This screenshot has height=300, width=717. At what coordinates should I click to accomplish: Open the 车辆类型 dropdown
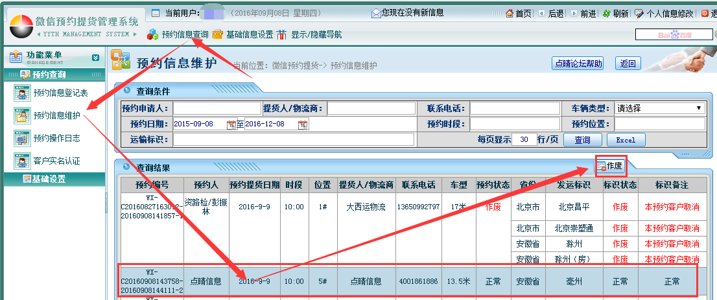[x=659, y=108]
